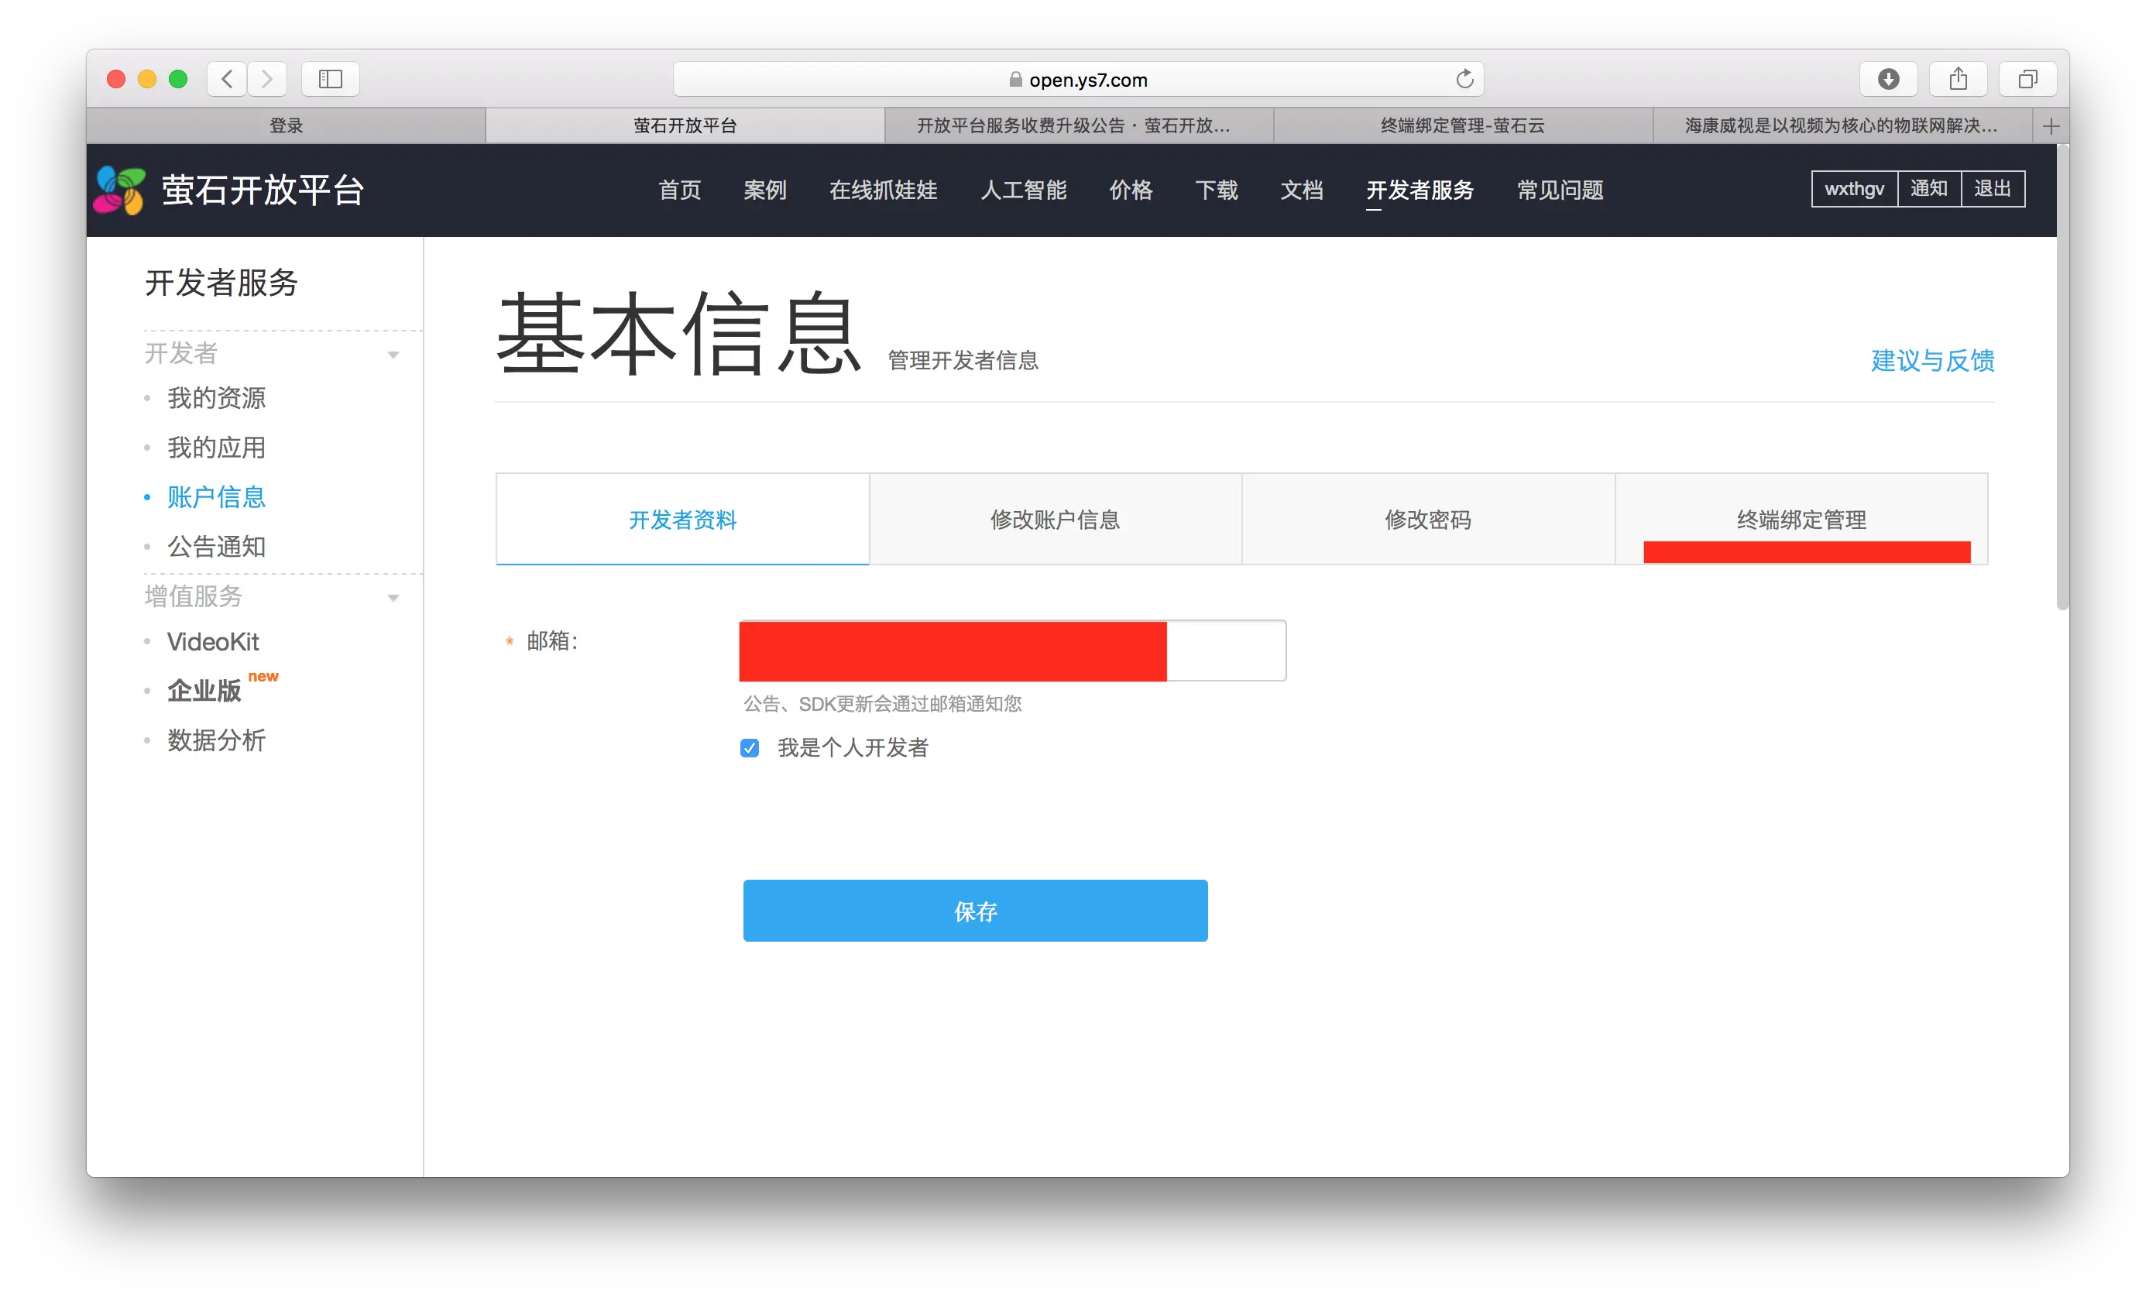Click the EZVIZ colorful logo icon
Image resolution: width=2156 pixels, height=1301 pixels.
point(120,190)
